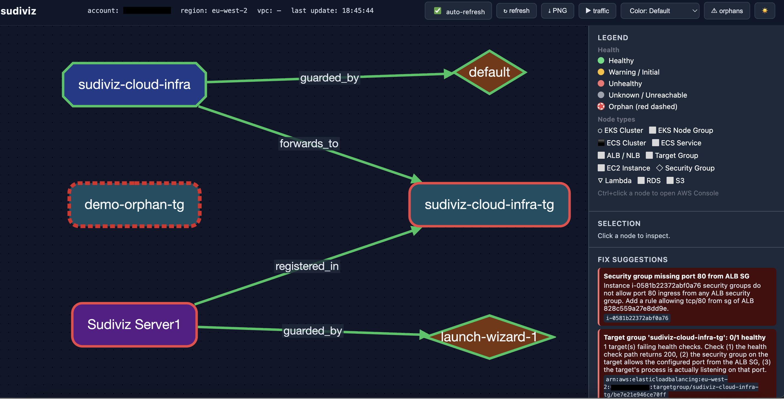
Task: Click the Orphan red dashed legend icon
Action: (601, 107)
